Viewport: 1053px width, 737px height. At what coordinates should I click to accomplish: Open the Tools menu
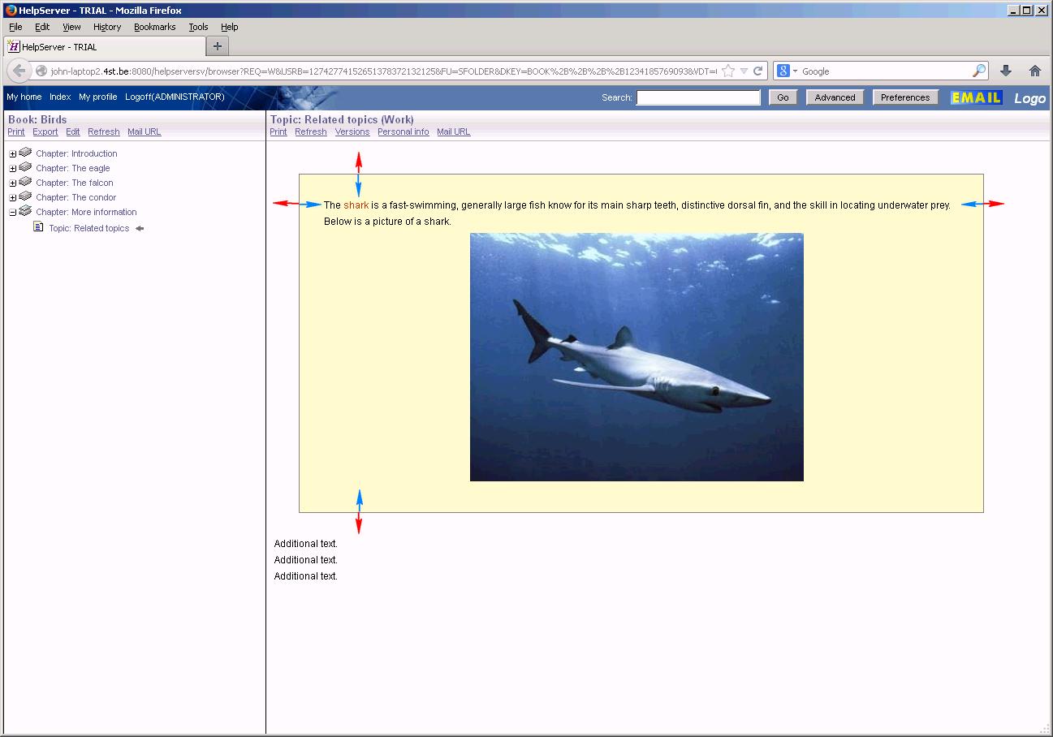198,27
